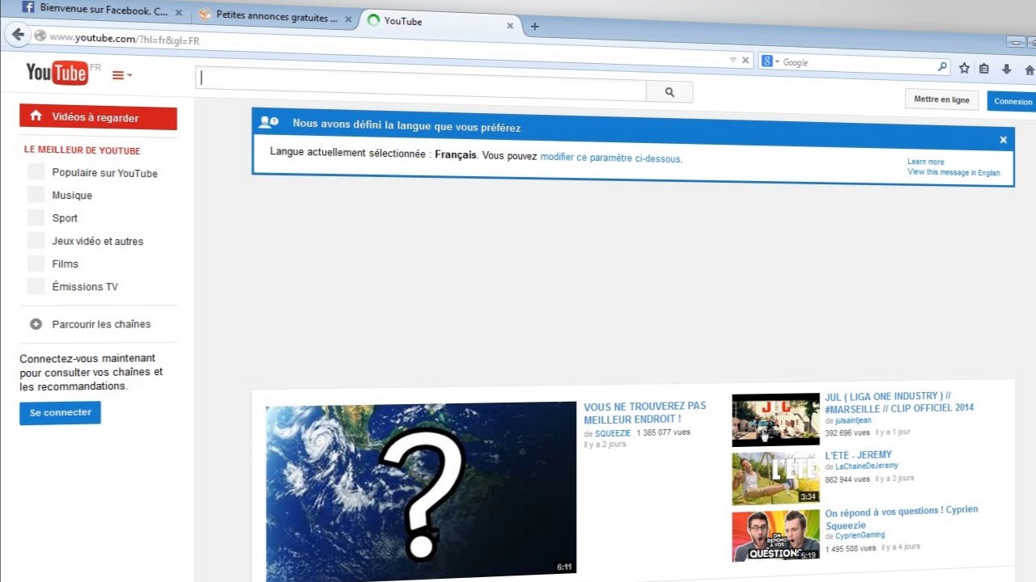The image size is (1036, 582).
Task: Close the Petites annonces gratuites tab
Action: pos(348,19)
